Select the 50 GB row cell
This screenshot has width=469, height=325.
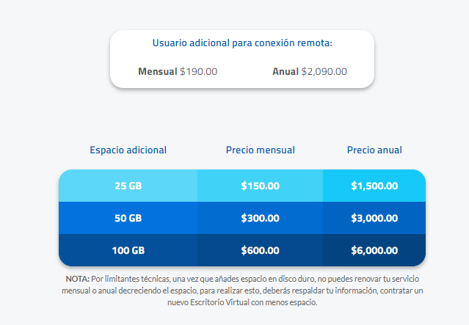pyautogui.click(x=128, y=218)
